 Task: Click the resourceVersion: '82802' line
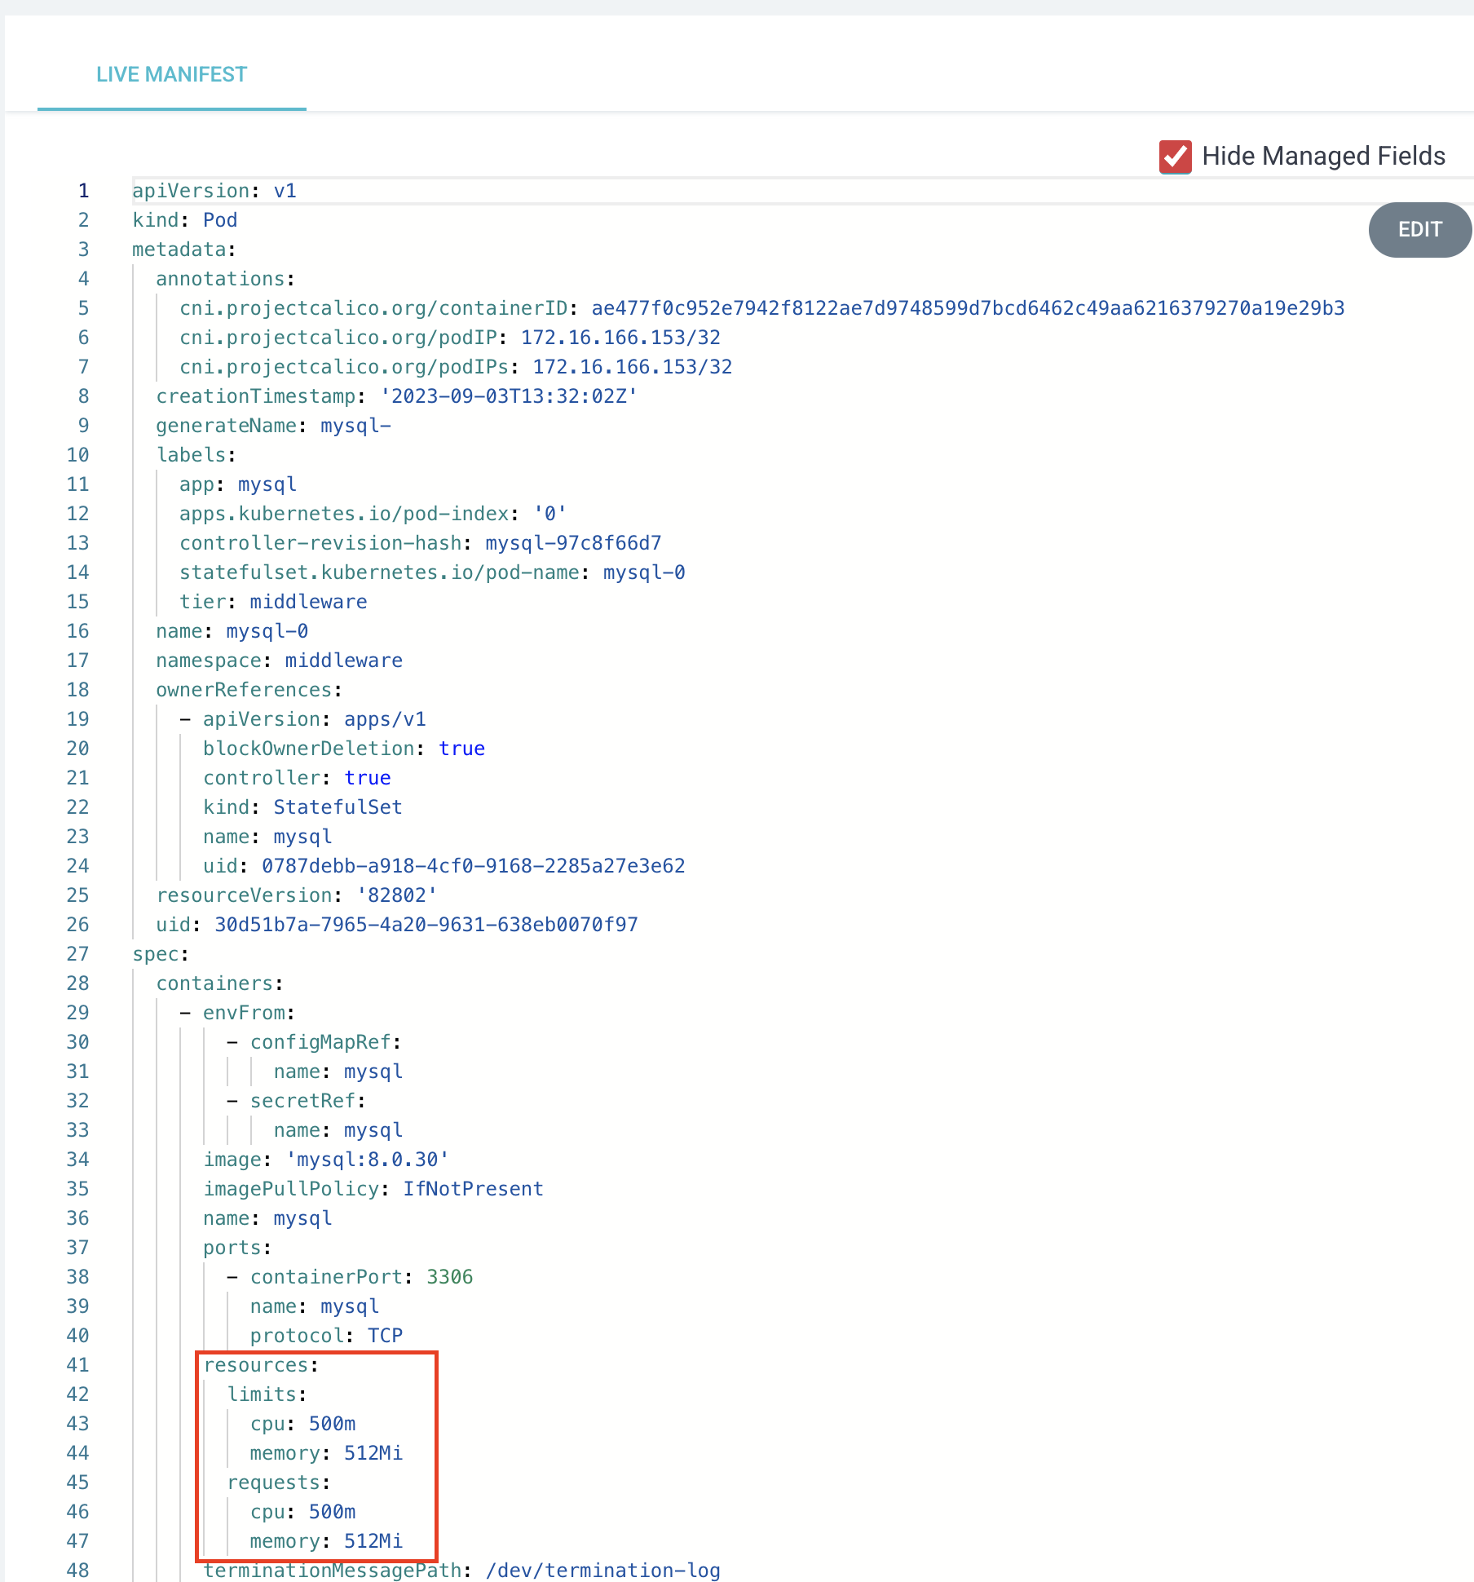point(297,895)
